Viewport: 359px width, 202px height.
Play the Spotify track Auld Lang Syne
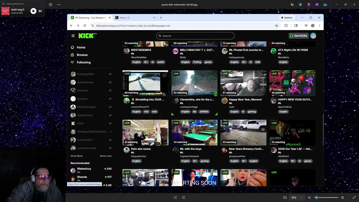point(33,11)
